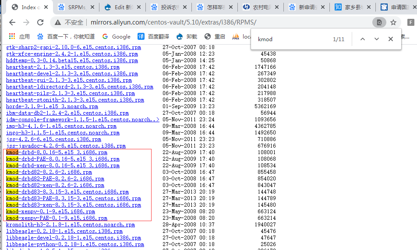Close the 新申请 tab
This screenshot has height=250, width=417.
pyautogui.click(x=323, y=7)
